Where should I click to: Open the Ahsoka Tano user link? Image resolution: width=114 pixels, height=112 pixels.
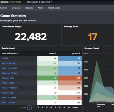pos(8,78)
